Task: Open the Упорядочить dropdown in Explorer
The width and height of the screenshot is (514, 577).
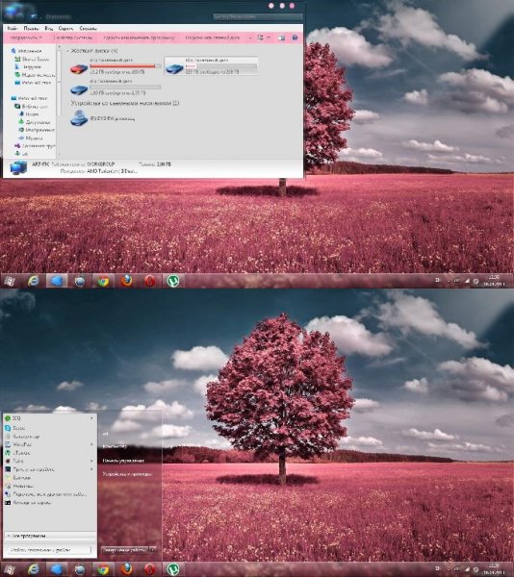Action: tap(26, 38)
